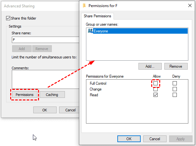196x146 pixels.
Task: Click Remove in the Permissions dialog
Action: tap(176, 66)
